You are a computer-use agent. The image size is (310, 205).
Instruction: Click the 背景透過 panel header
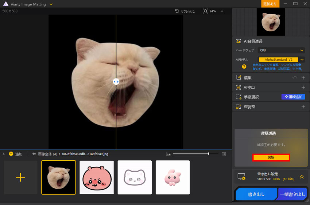[271, 133]
